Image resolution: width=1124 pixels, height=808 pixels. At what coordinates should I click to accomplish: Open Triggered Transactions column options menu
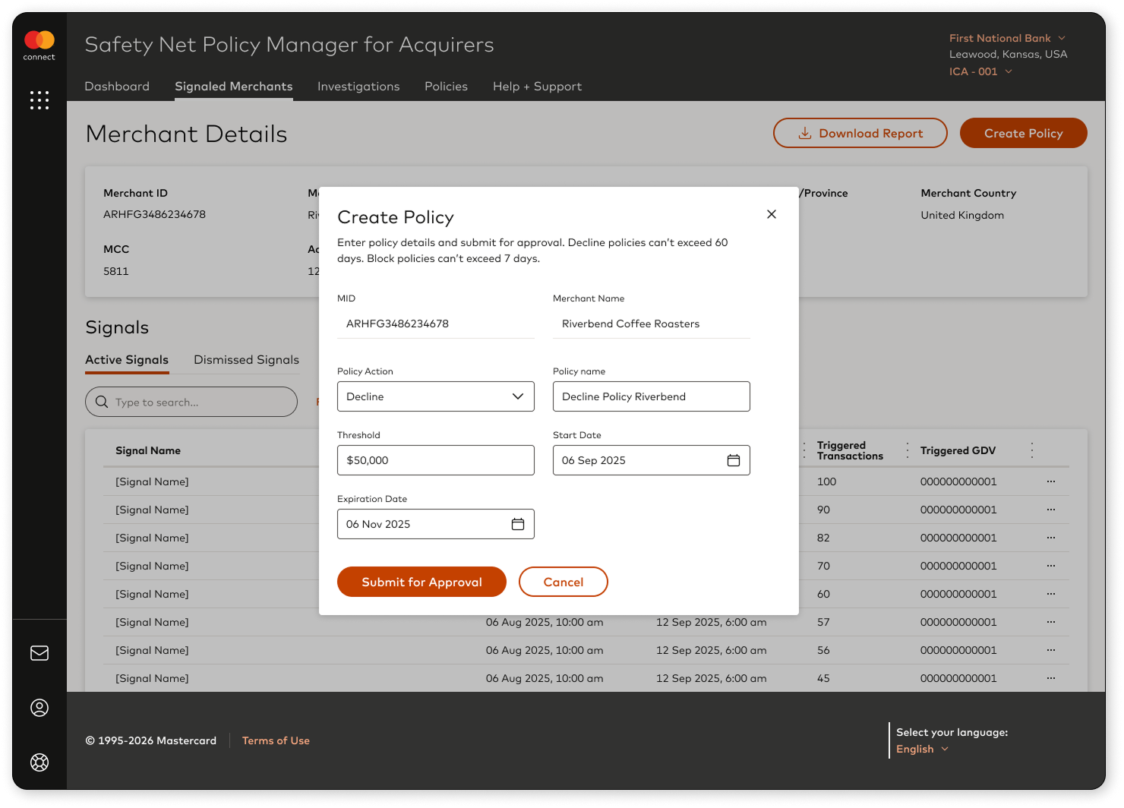click(908, 450)
